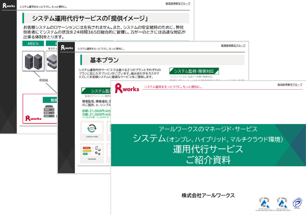The image size is (306, 215).
Task: Click the 専用線 text on the back slide
Action: click(x=43, y=80)
